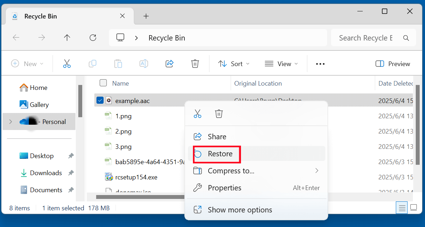
Task: Select the Rename icon on the toolbar
Action: point(143,64)
